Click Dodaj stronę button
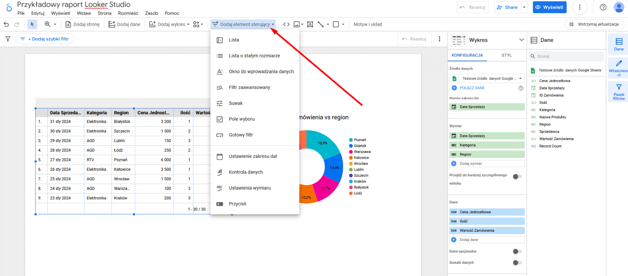The height and width of the screenshot is (276, 628). pyautogui.click(x=82, y=24)
